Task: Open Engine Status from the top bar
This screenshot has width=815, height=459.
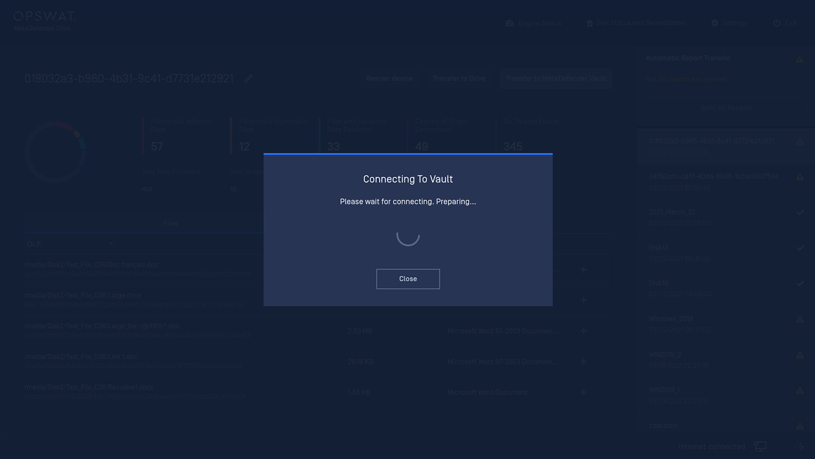Action: tap(534, 23)
